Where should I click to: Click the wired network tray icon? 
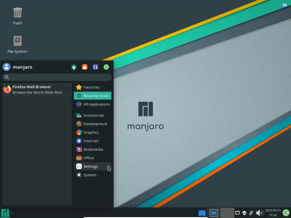coord(237,213)
